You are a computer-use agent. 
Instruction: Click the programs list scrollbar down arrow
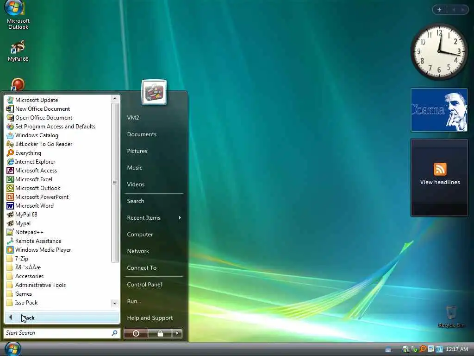click(x=115, y=303)
